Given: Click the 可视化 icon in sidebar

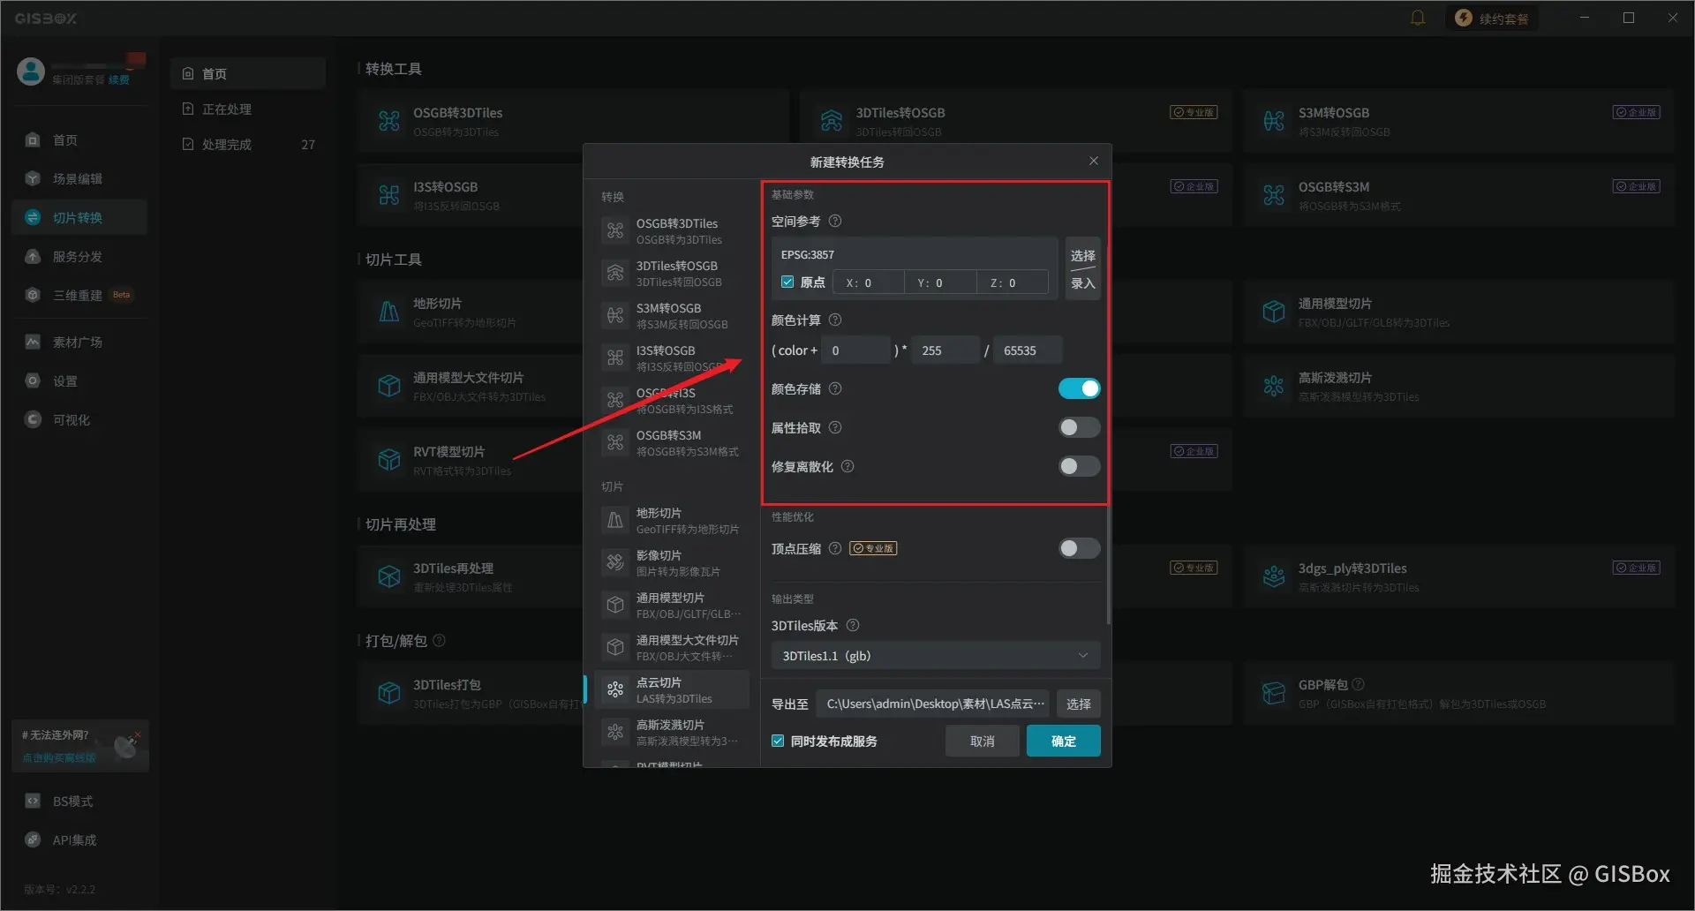Looking at the screenshot, I should (x=33, y=419).
